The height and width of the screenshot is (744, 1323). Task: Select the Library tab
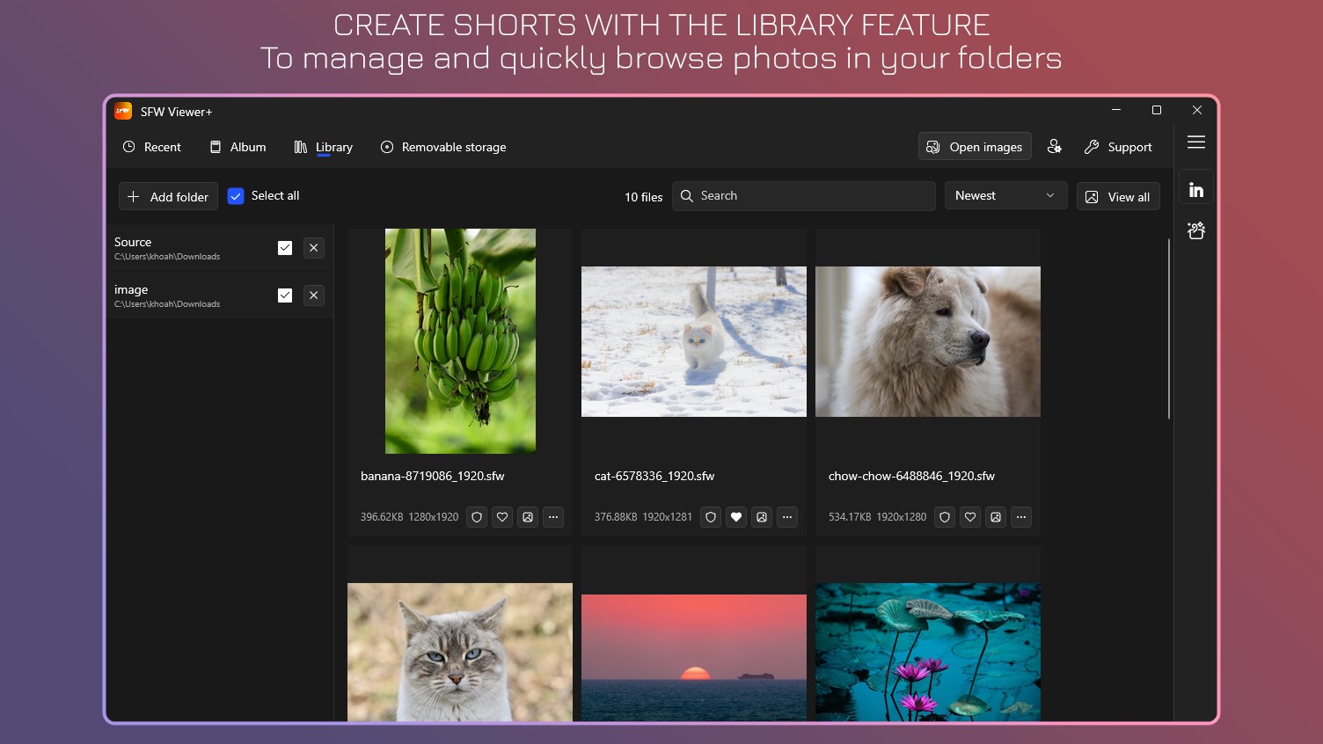(324, 147)
